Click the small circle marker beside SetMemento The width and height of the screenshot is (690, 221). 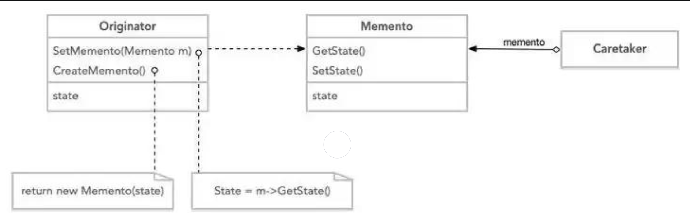click(198, 53)
